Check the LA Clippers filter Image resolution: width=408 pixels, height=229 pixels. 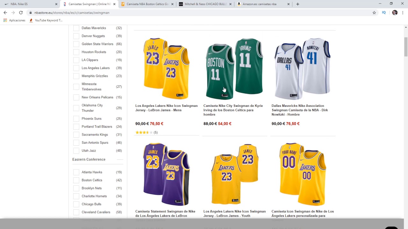76,60
